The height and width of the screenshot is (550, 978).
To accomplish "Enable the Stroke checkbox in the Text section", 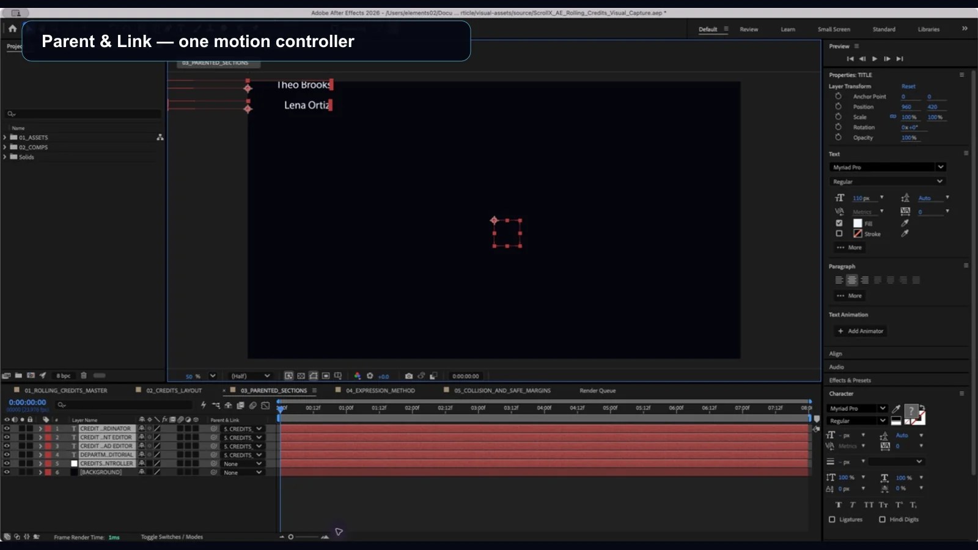I will click(839, 233).
